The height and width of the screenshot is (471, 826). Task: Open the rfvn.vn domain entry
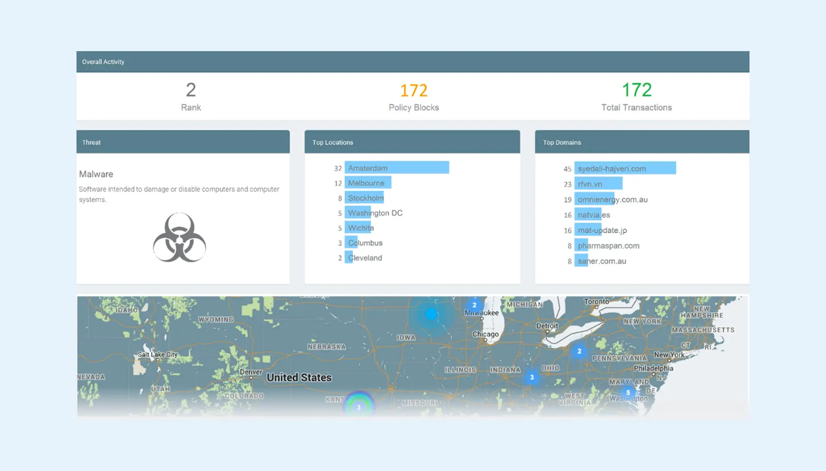tap(598, 184)
